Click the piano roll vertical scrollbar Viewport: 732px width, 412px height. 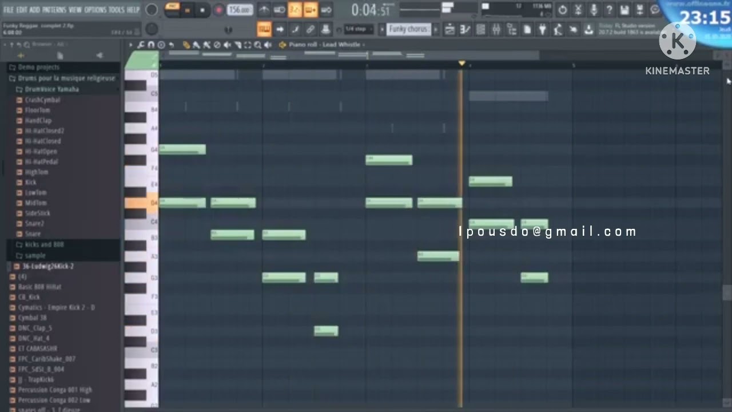click(727, 292)
